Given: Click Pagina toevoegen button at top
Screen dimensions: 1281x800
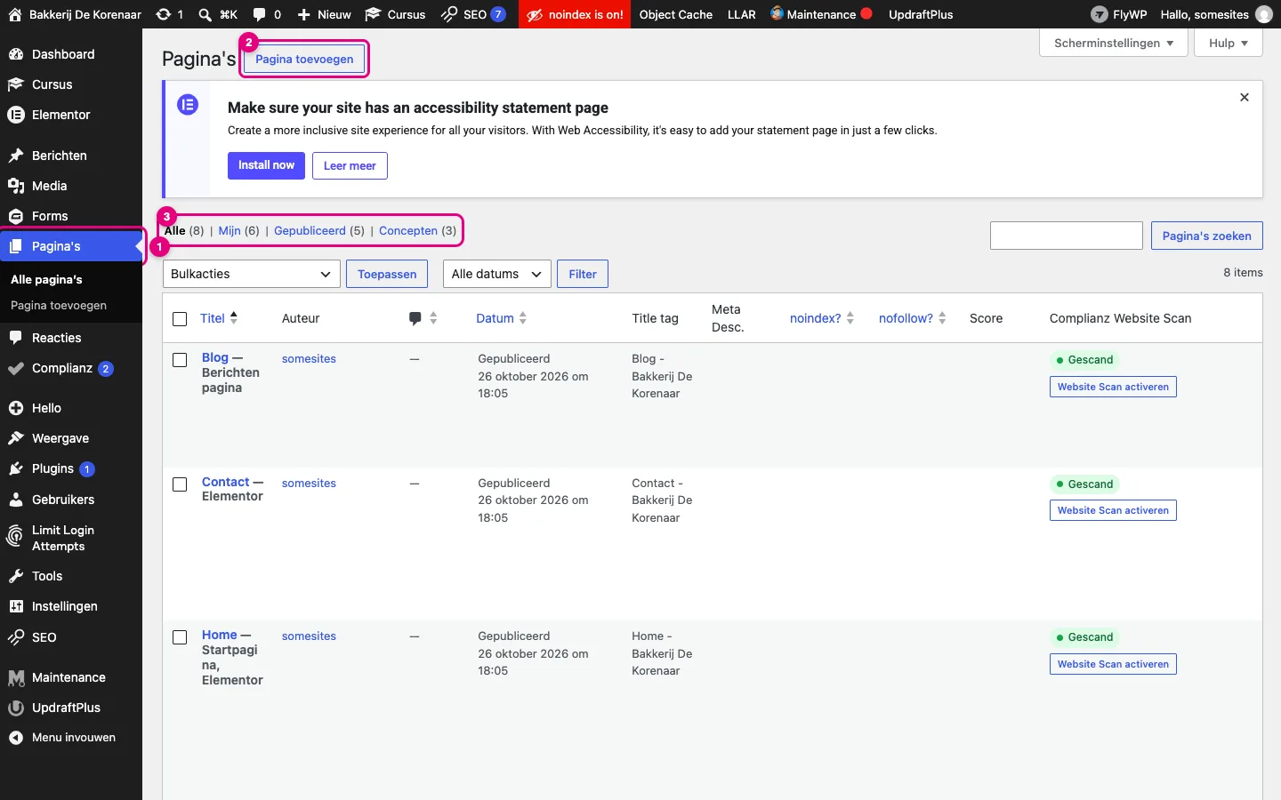Looking at the screenshot, I should click(304, 60).
